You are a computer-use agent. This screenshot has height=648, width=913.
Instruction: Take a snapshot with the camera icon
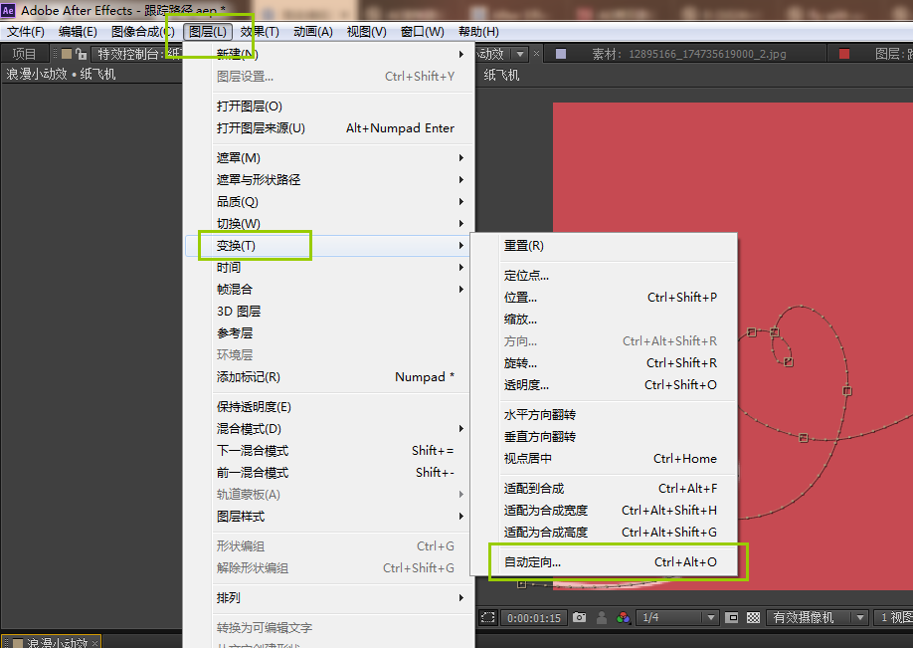pos(580,617)
